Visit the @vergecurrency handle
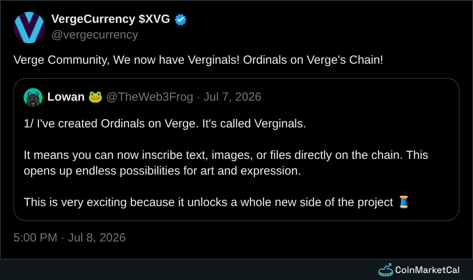 95,35
